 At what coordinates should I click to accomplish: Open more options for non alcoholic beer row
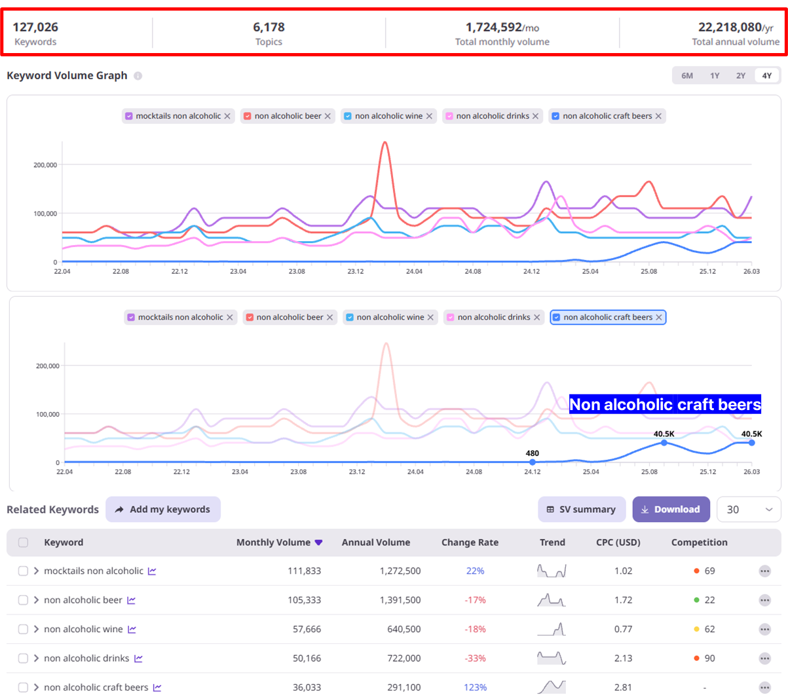[x=764, y=600]
